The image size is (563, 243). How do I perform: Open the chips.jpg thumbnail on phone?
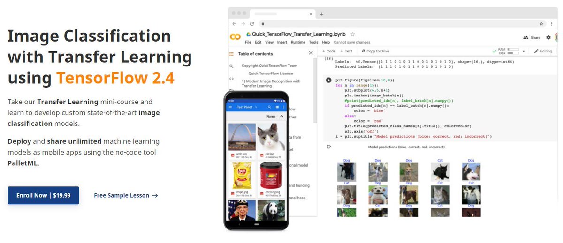tap(242, 175)
